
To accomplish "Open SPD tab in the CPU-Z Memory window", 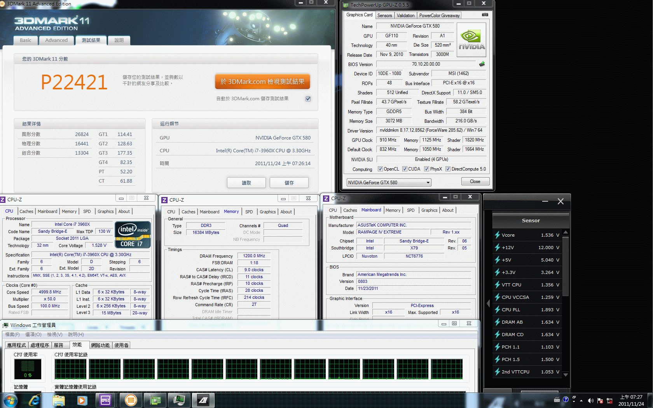I will (x=249, y=212).
